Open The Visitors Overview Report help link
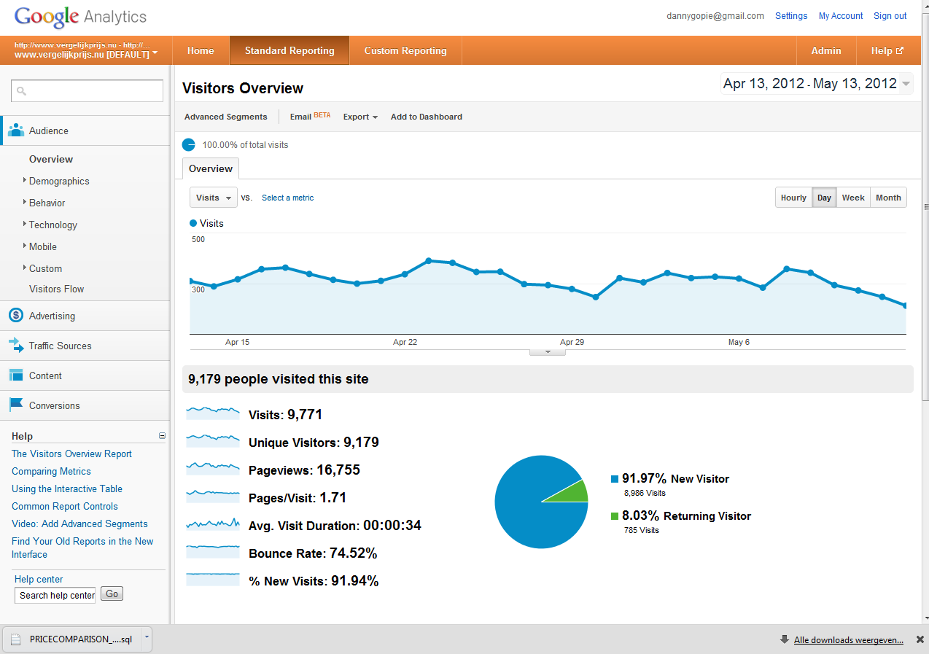929x654 pixels. (71, 453)
